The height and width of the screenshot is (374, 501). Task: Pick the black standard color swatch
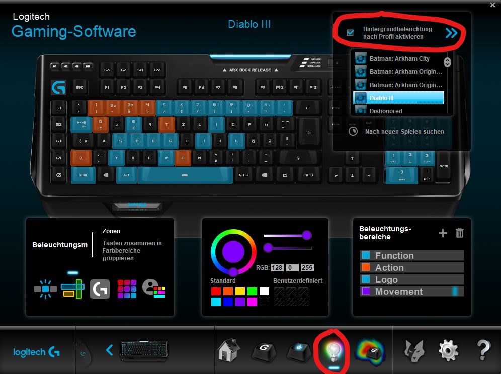[264, 302]
